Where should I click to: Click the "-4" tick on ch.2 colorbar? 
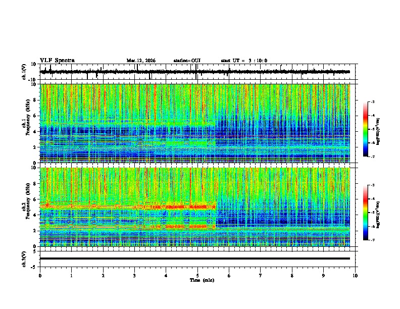tap(373, 198)
